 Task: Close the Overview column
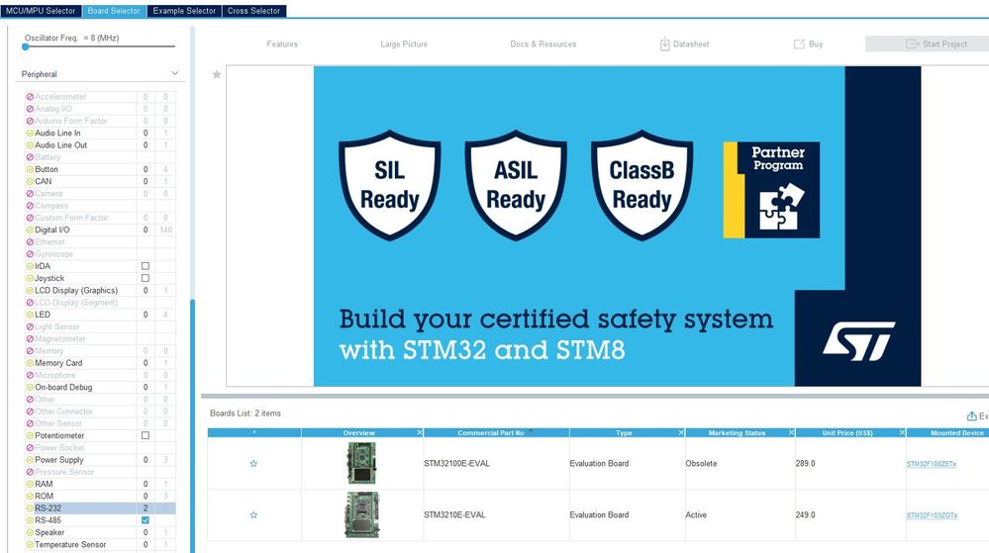[x=420, y=432]
